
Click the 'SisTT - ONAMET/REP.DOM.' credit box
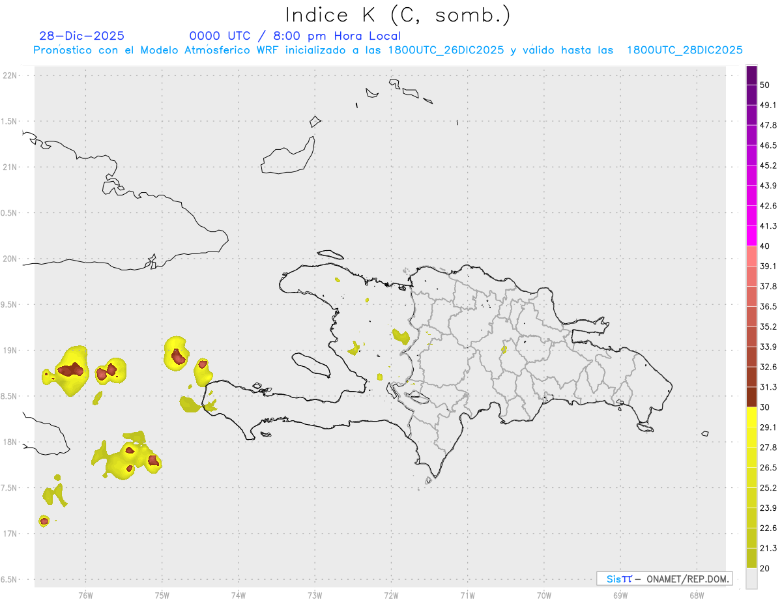point(664,579)
